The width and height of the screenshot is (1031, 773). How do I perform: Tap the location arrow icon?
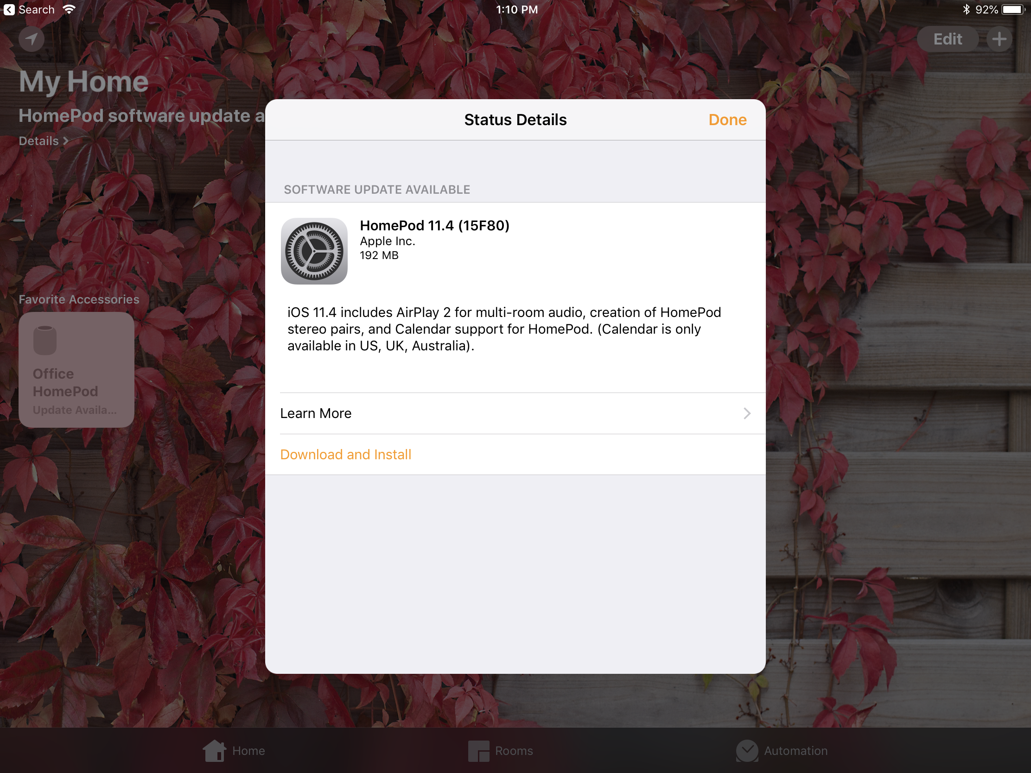click(32, 39)
